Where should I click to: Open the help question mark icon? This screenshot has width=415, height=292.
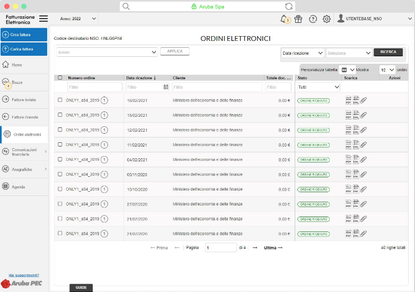point(313,19)
